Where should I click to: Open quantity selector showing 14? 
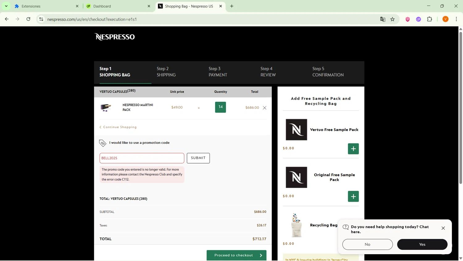click(x=220, y=107)
